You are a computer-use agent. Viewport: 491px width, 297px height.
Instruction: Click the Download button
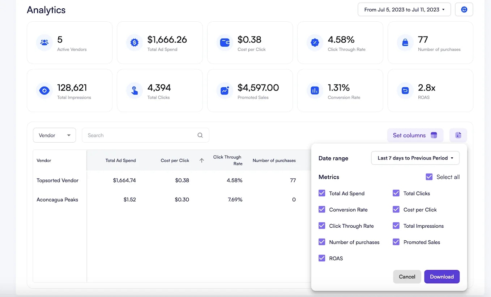442,276
